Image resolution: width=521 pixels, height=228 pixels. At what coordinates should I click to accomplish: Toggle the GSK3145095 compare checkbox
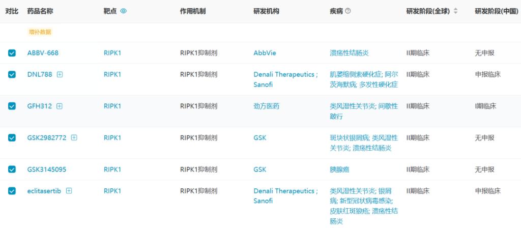pyautogui.click(x=12, y=169)
